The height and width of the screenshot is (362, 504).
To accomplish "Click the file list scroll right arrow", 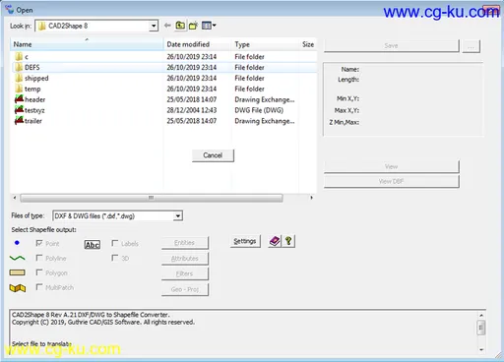I will 311,198.
